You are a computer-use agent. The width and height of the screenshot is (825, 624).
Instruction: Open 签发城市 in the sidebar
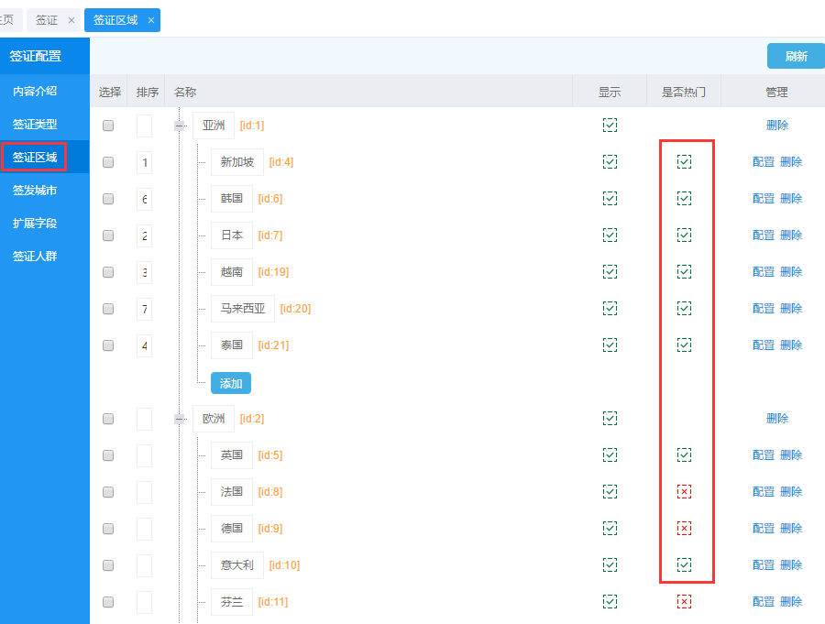coord(35,191)
